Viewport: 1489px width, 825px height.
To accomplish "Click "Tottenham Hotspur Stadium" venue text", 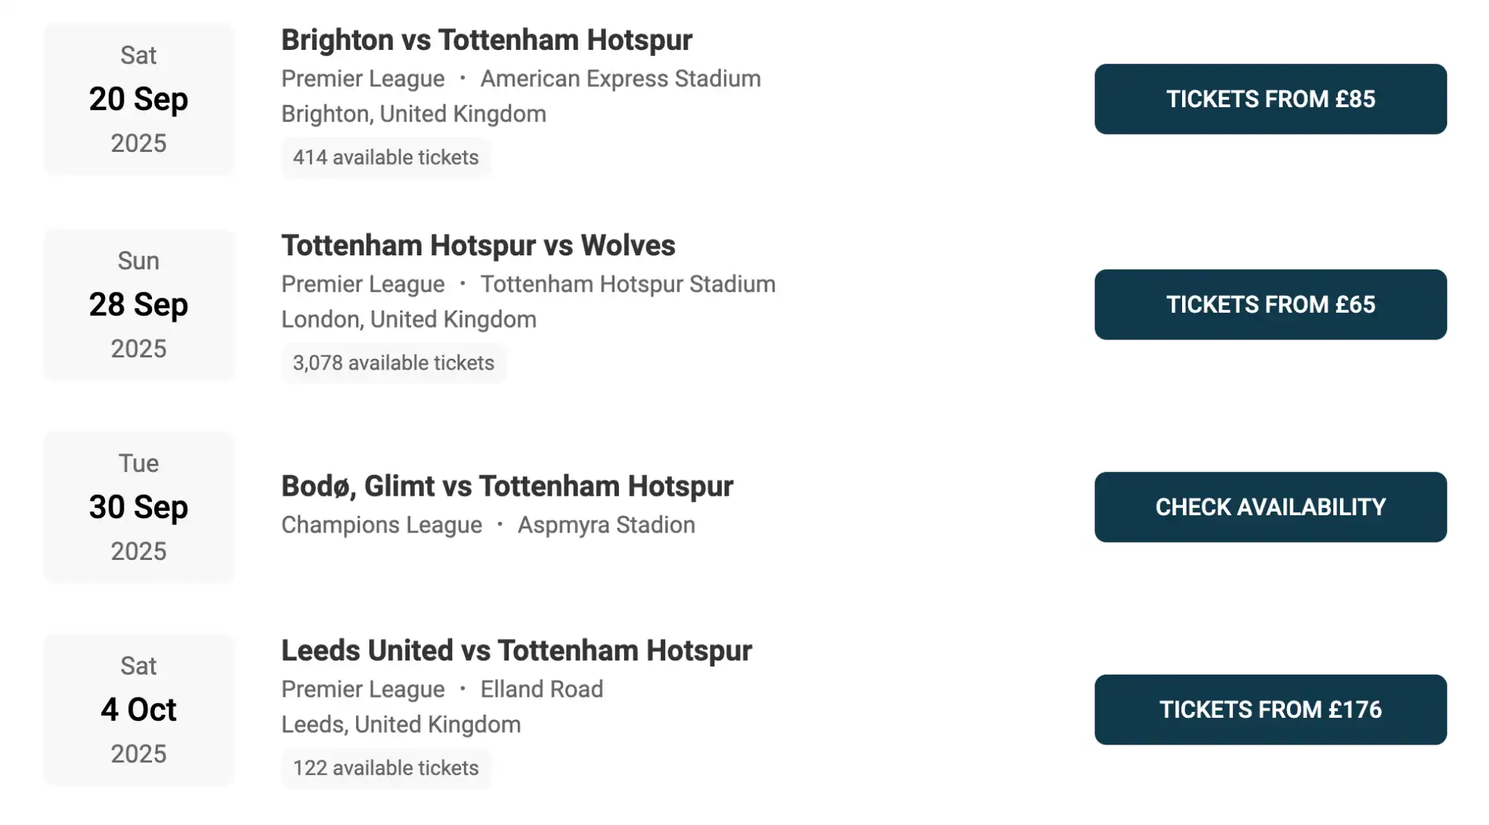I will [627, 284].
